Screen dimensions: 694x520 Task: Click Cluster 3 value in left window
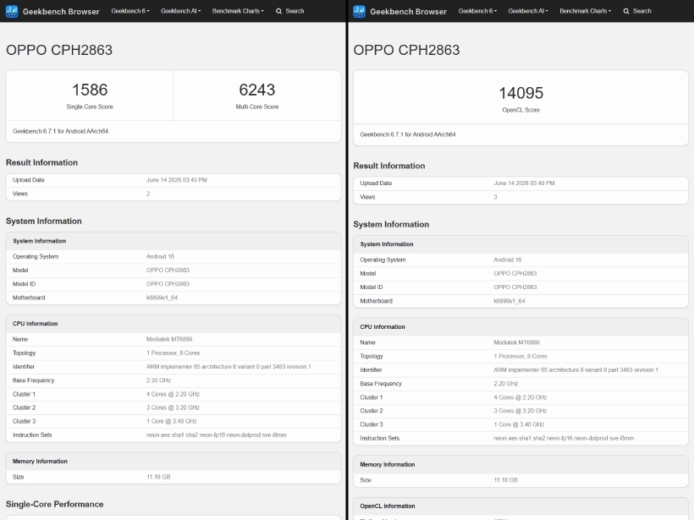coord(172,421)
